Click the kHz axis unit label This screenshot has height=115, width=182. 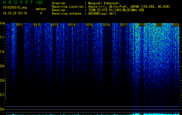(x=3, y=23)
